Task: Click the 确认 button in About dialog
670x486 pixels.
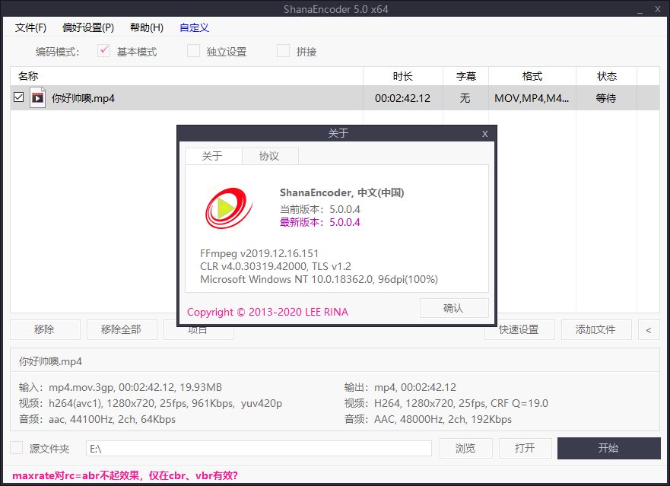Action: (x=454, y=308)
